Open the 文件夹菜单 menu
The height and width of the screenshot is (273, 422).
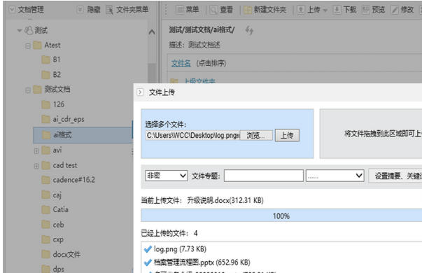tap(127, 10)
